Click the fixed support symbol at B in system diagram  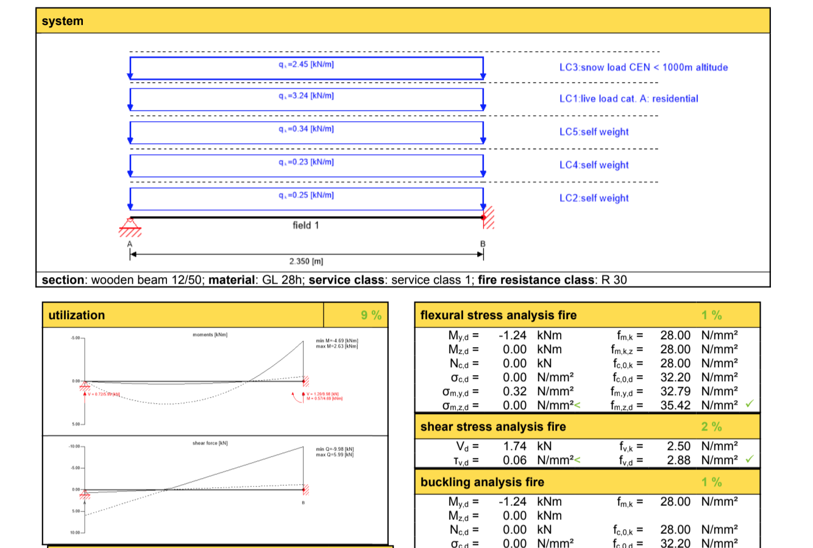tap(488, 218)
